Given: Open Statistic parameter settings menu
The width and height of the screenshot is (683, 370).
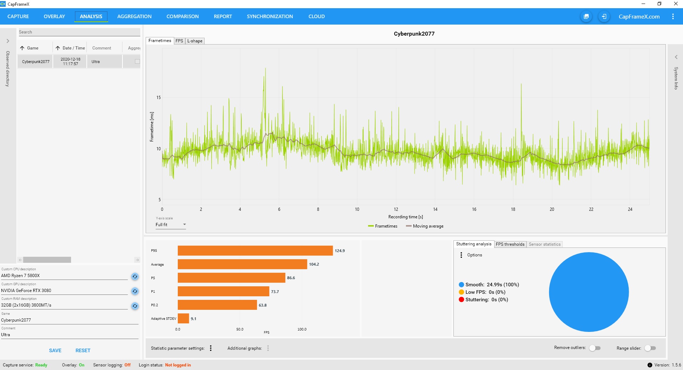Looking at the screenshot, I should (x=211, y=348).
